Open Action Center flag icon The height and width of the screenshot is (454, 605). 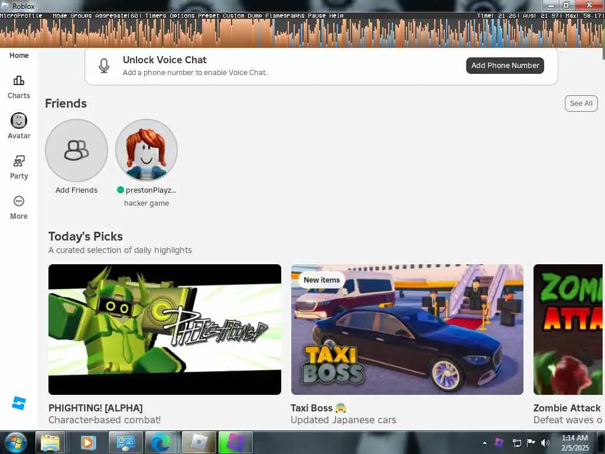531,442
